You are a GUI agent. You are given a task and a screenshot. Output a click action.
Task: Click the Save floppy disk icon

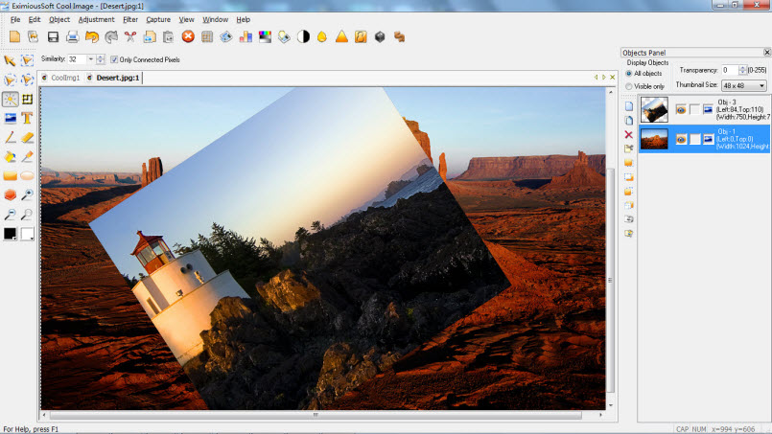point(52,37)
